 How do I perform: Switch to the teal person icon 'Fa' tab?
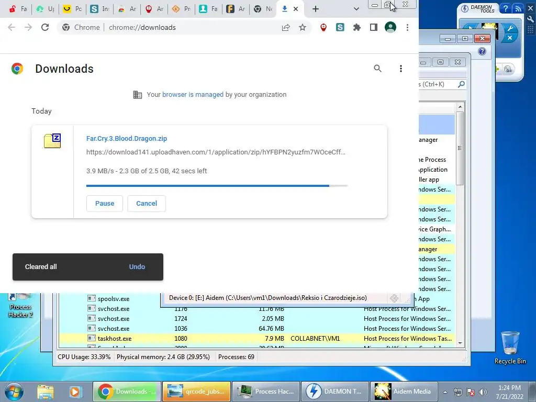[x=208, y=9]
